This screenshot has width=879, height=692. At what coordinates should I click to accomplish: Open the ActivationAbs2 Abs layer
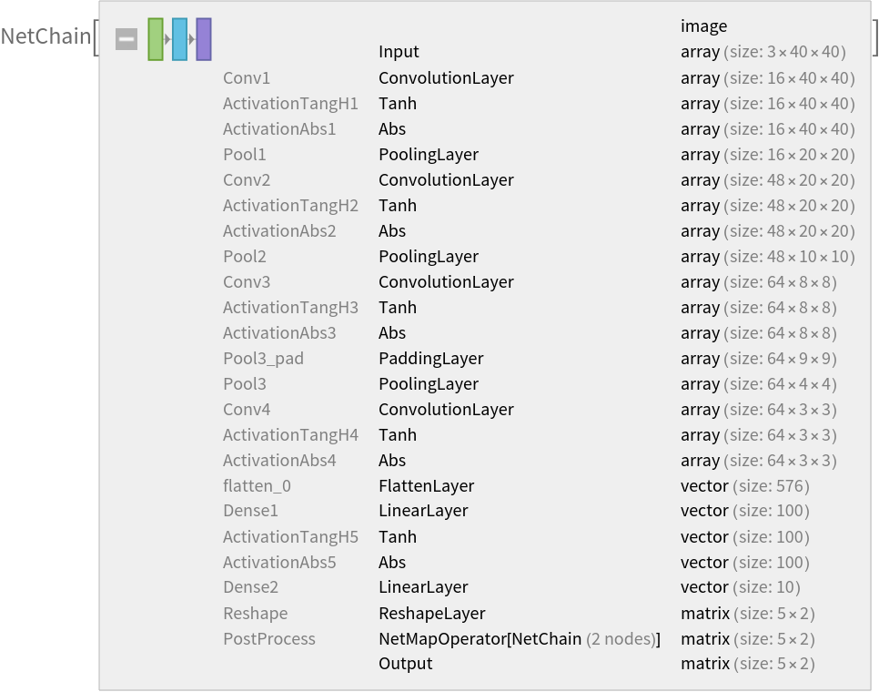tap(392, 231)
